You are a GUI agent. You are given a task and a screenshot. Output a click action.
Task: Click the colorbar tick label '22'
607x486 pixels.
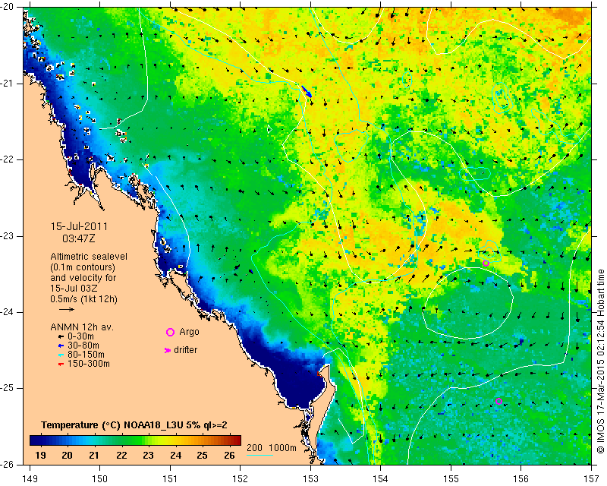pos(121,455)
